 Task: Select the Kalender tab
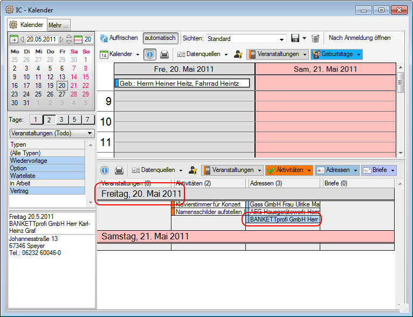[27, 25]
